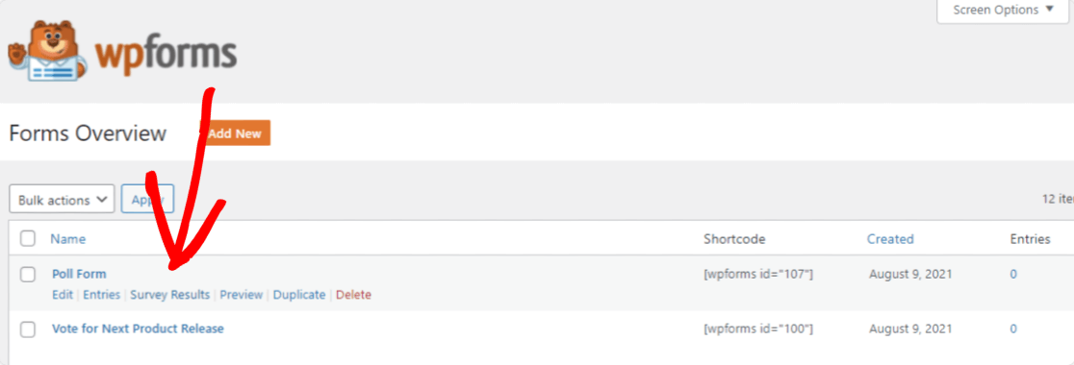Image resolution: width=1074 pixels, height=365 pixels.
Task: Sort forms by Created column
Action: (x=890, y=239)
